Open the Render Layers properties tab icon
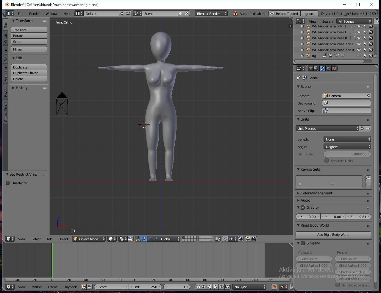Screen dimensions: 381x293 316,68
